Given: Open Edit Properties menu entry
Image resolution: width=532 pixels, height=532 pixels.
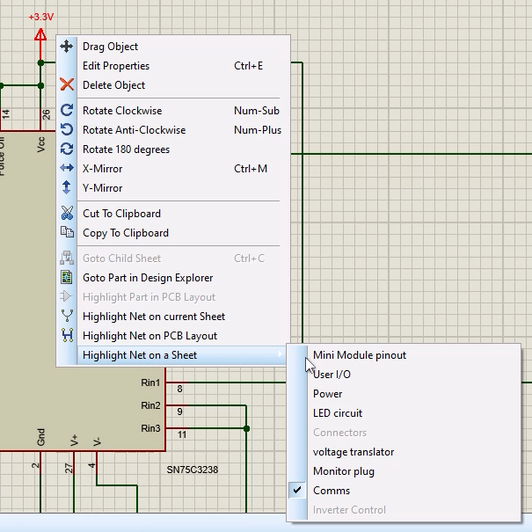Looking at the screenshot, I should pos(183,66).
